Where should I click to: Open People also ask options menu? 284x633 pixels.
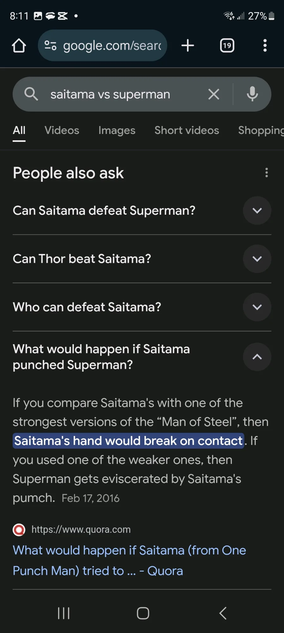click(267, 173)
